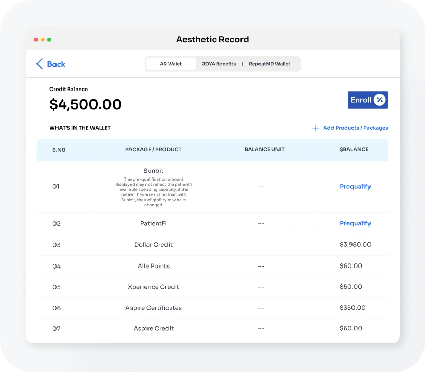
Task: Click the plus icon beside Add Products
Action: point(316,128)
